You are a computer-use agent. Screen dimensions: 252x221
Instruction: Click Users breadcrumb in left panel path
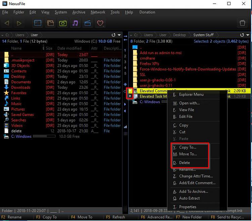(x=20, y=35)
